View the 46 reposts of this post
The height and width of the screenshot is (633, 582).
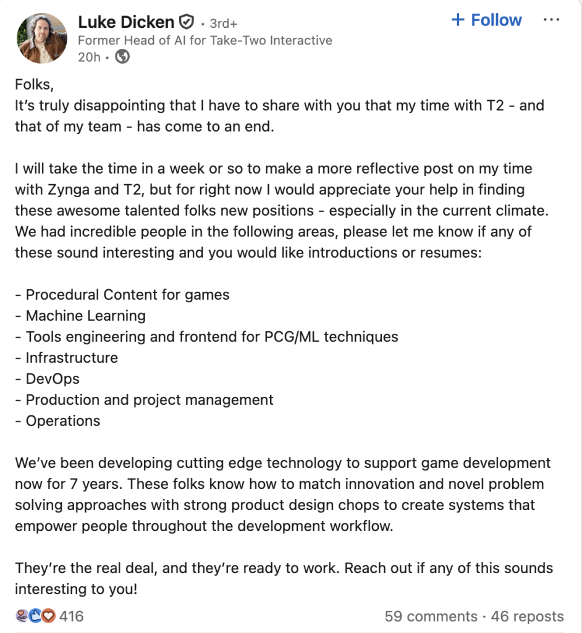coord(526,616)
